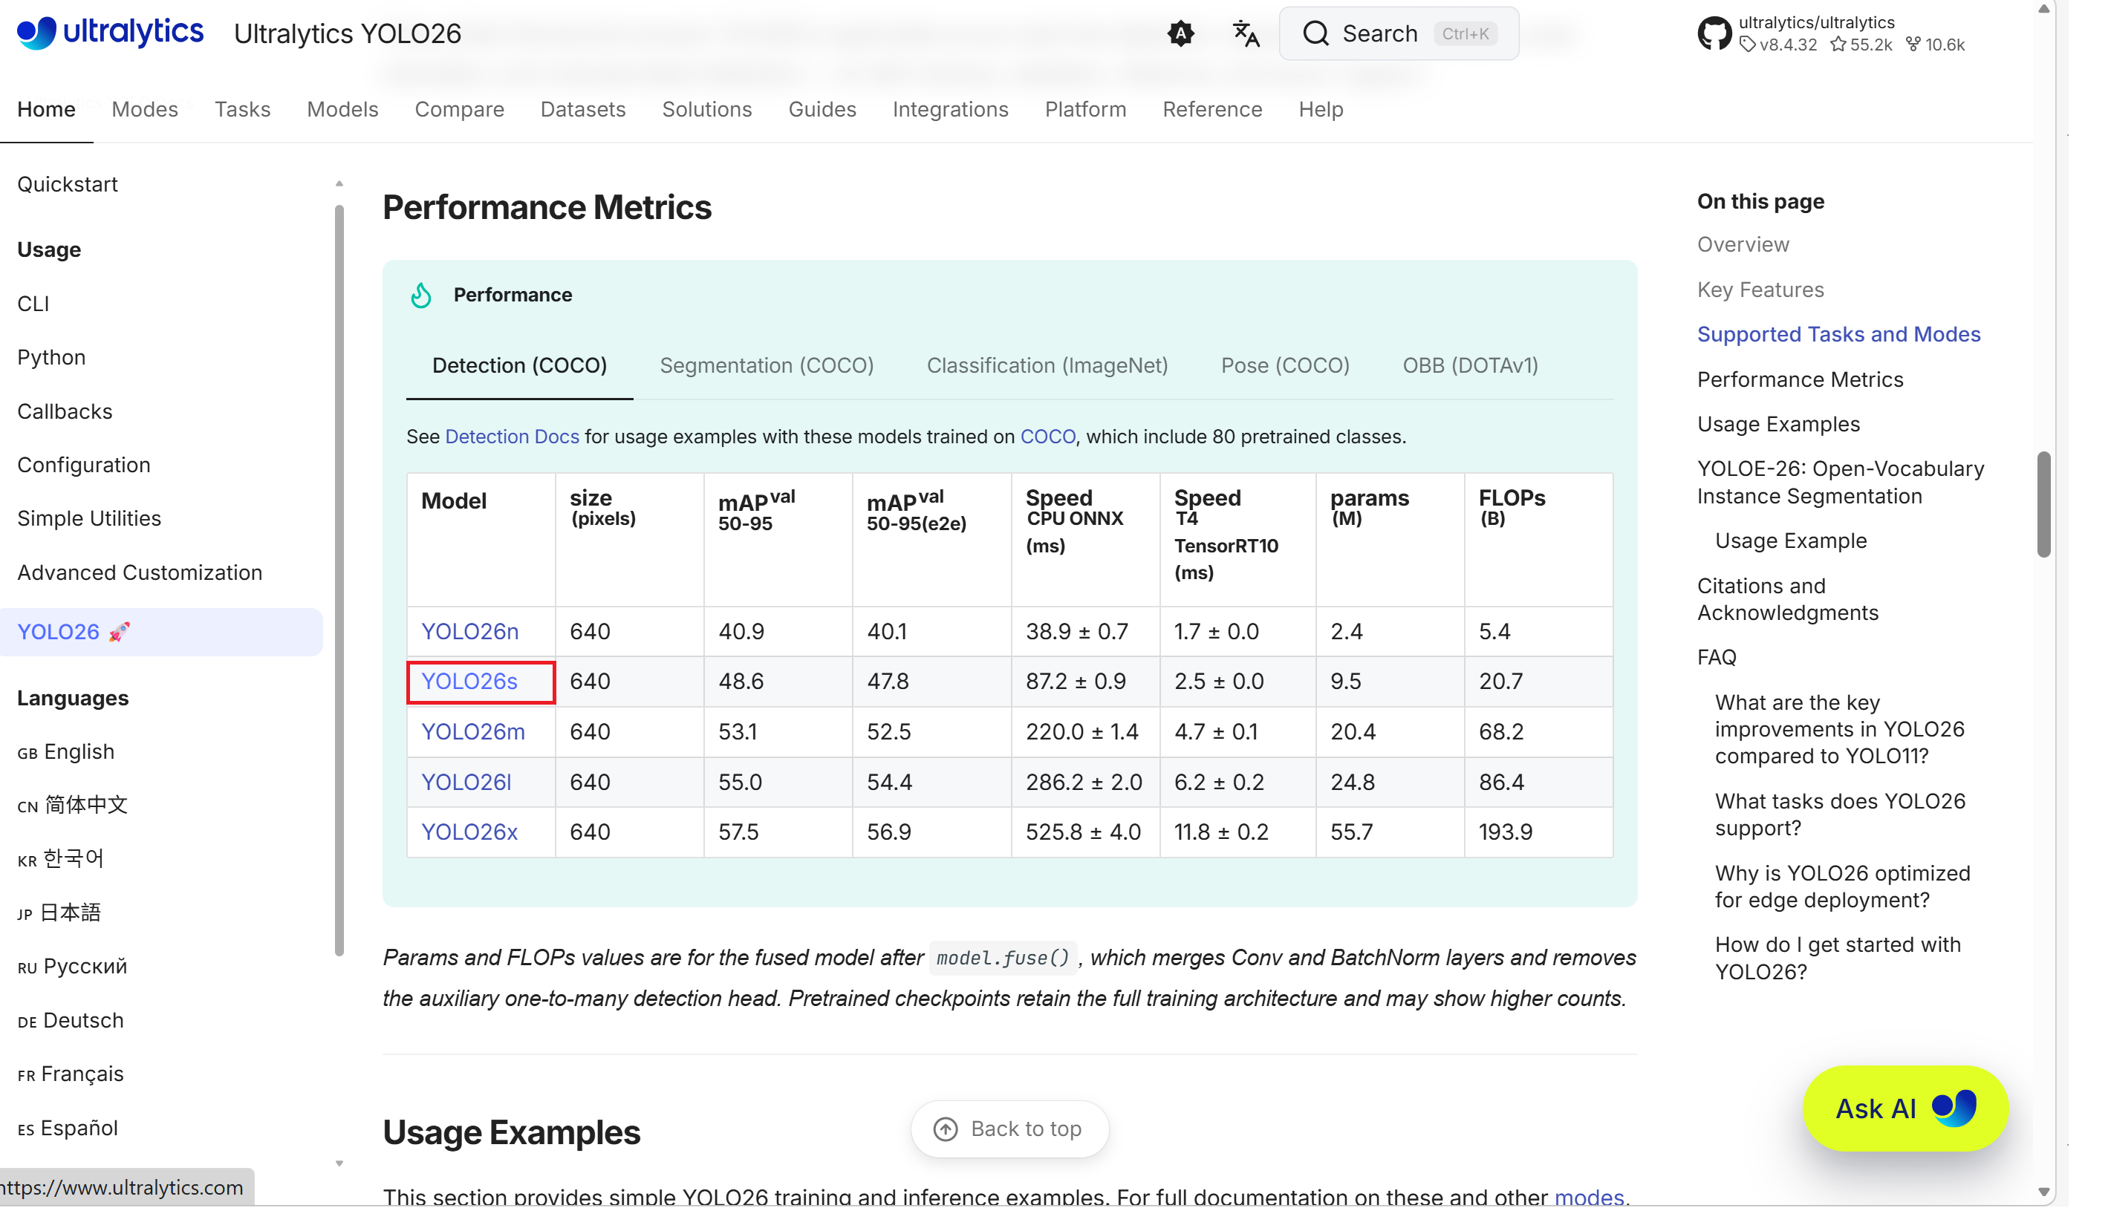Open the Ask AI chat button
The height and width of the screenshot is (1208, 2111).
(x=1905, y=1108)
